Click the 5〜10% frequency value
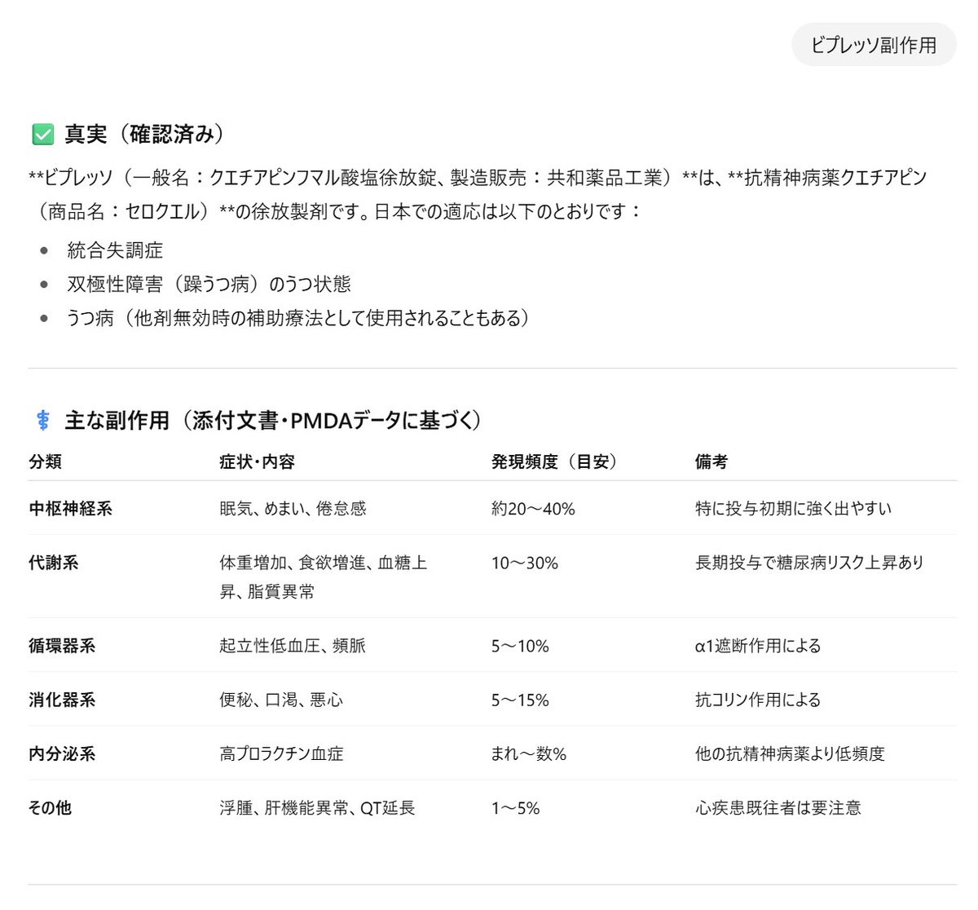 520,646
